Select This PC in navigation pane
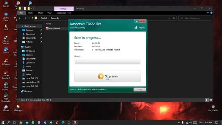This screenshot has width=222, height=125. tap(27, 47)
